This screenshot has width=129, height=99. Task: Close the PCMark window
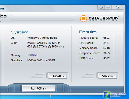coord(118,7)
